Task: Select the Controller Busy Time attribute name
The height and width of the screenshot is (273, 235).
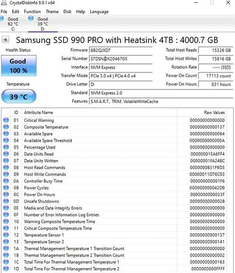Action: click(43, 181)
